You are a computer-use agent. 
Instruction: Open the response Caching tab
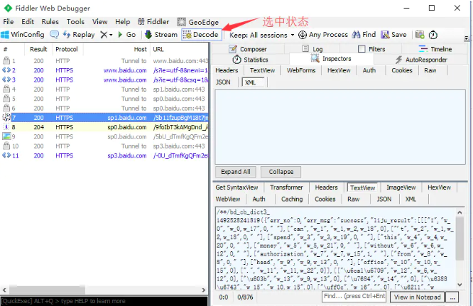point(292,199)
